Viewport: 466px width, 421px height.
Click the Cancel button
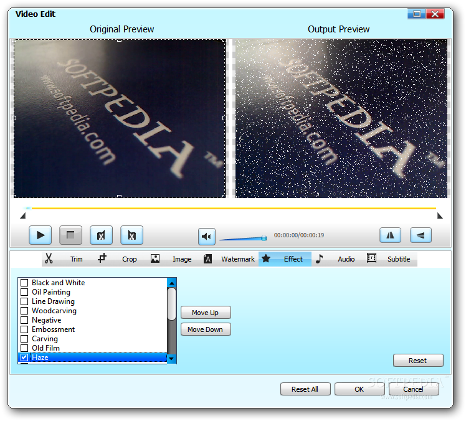coord(414,389)
